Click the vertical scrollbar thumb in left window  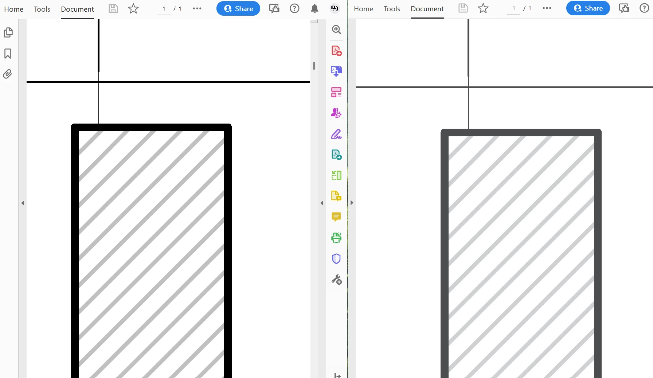point(314,66)
